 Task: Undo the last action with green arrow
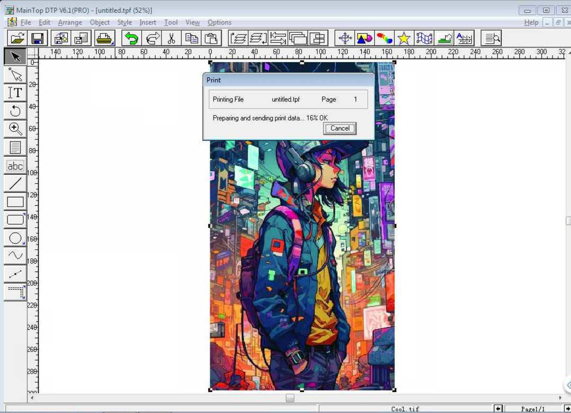(x=131, y=38)
